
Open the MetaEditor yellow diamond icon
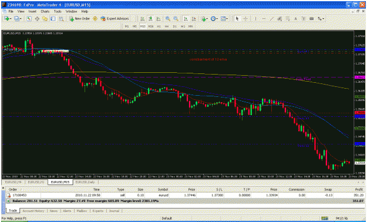coord(95,19)
